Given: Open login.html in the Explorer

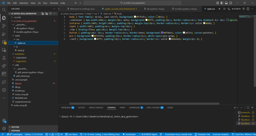Looking at the screenshot, I should [x=21, y=61].
